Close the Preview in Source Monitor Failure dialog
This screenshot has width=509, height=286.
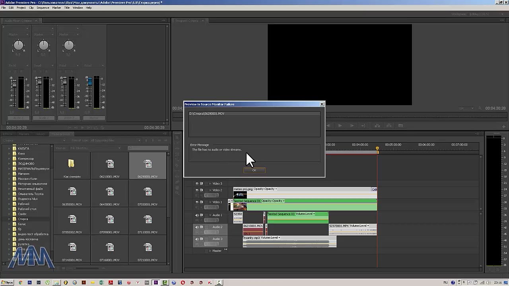(322, 104)
